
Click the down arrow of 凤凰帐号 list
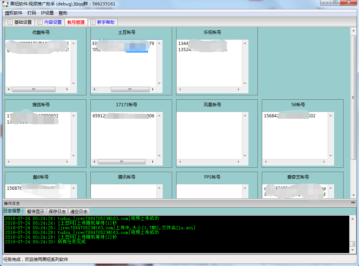245,156
